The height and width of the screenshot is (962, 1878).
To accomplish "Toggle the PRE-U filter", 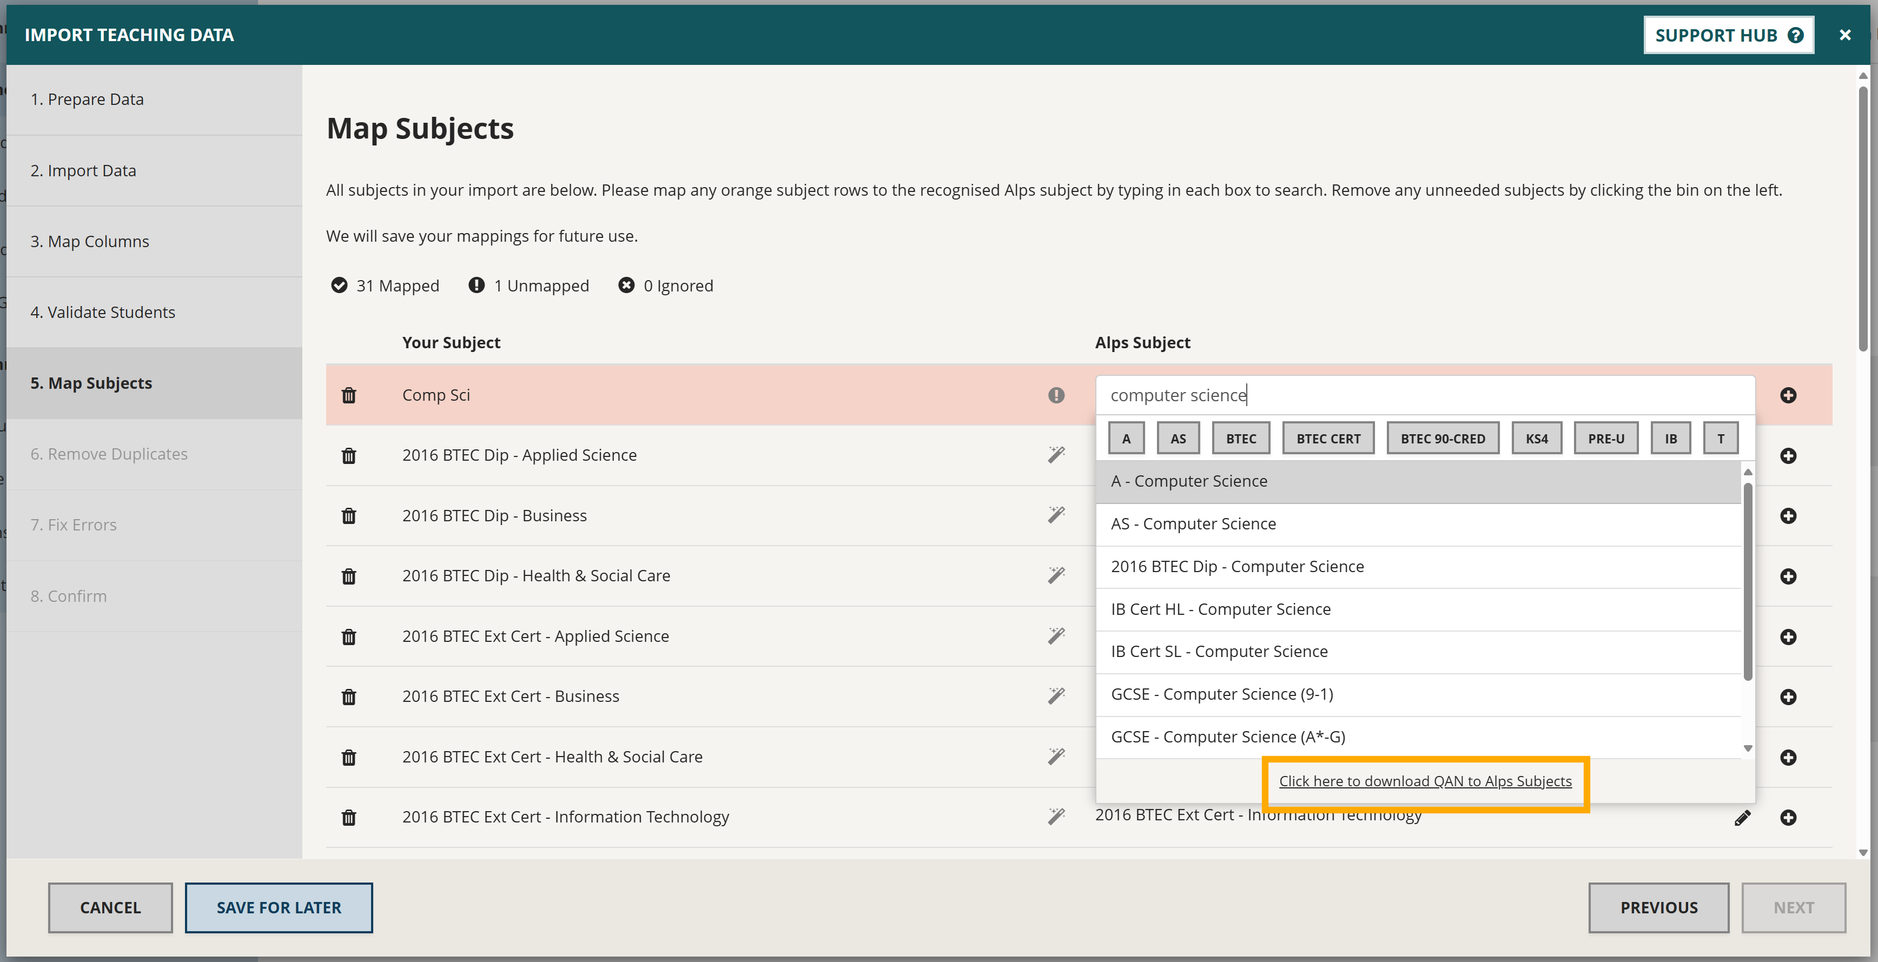I will [1606, 439].
